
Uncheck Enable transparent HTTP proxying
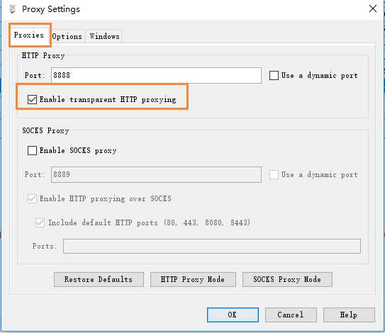click(x=32, y=100)
